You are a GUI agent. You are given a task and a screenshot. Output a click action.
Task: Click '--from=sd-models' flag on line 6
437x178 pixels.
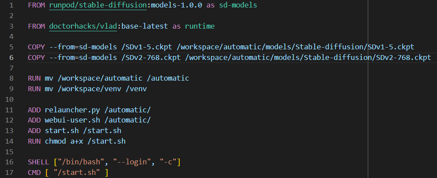[x=83, y=58]
